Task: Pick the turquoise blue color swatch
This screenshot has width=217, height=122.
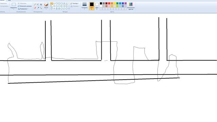Action: click(x=120, y=3)
